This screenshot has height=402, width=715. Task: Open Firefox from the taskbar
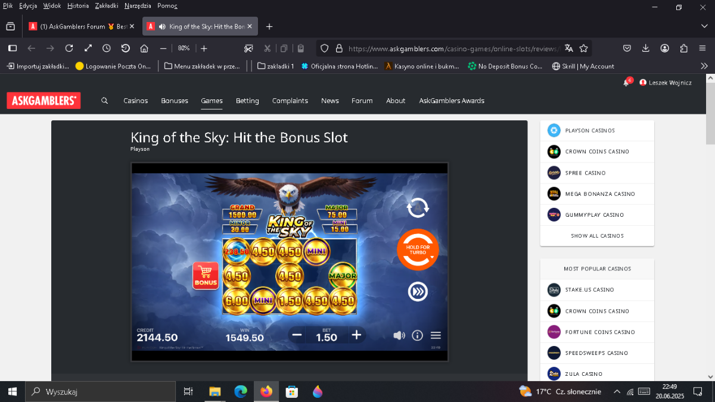(266, 391)
